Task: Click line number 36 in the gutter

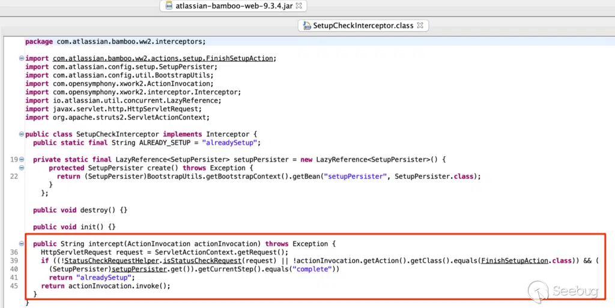Action: (14, 252)
